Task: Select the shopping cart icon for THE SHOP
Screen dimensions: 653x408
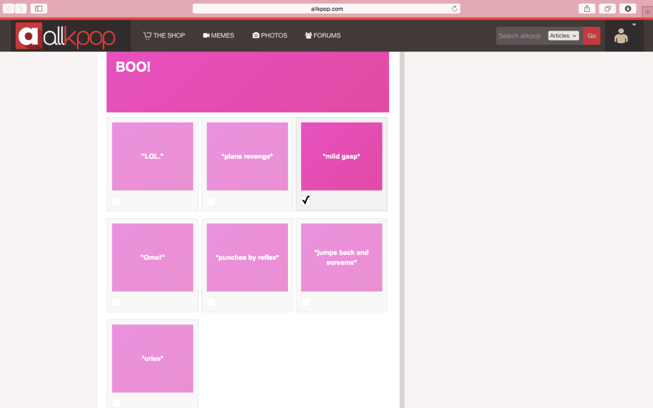Action: [148, 35]
